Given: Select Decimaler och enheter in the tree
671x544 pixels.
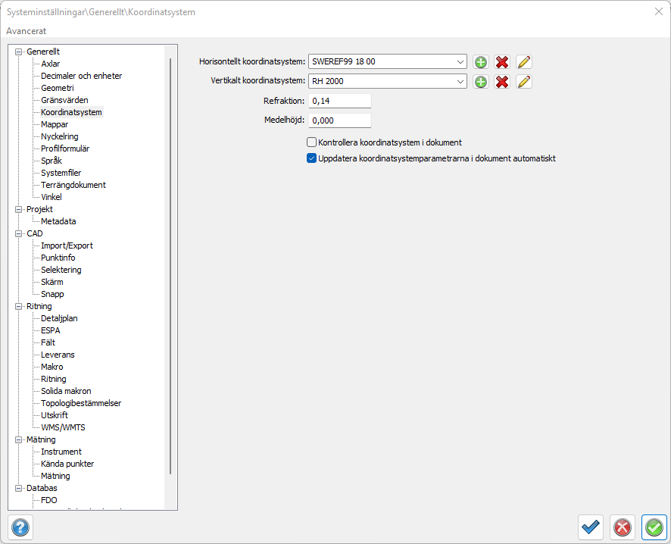Looking at the screenshot, I should coord(81,76).
